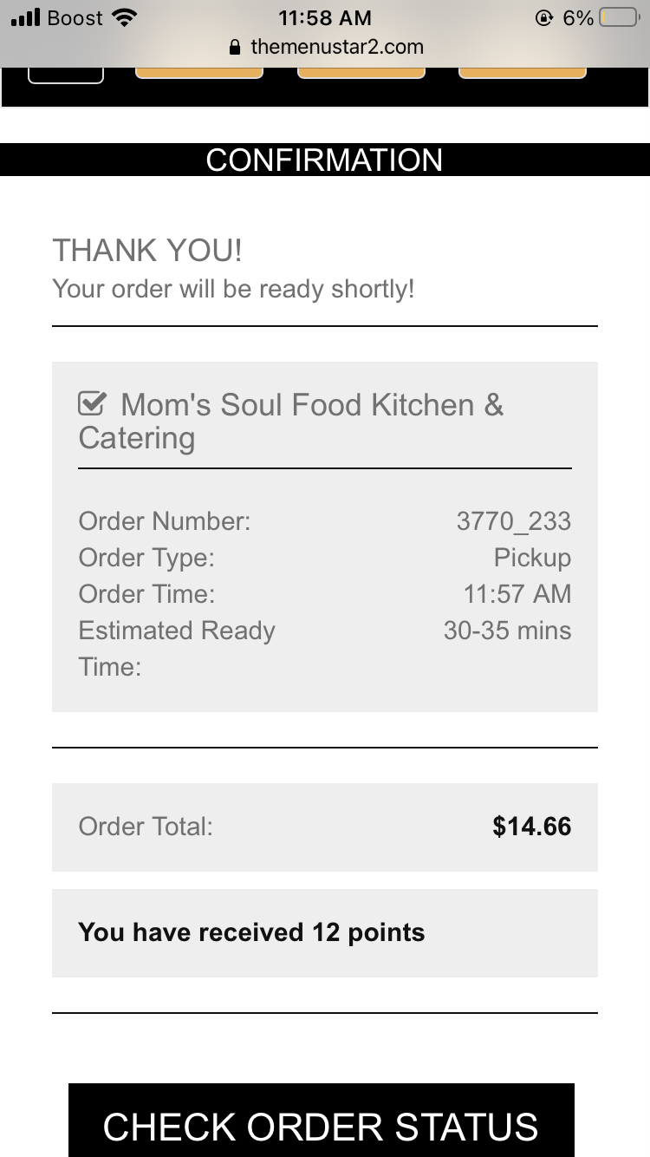Tap the 11:58 AM status bar clock
This screenshot has width=650, height=1157.
325,18
